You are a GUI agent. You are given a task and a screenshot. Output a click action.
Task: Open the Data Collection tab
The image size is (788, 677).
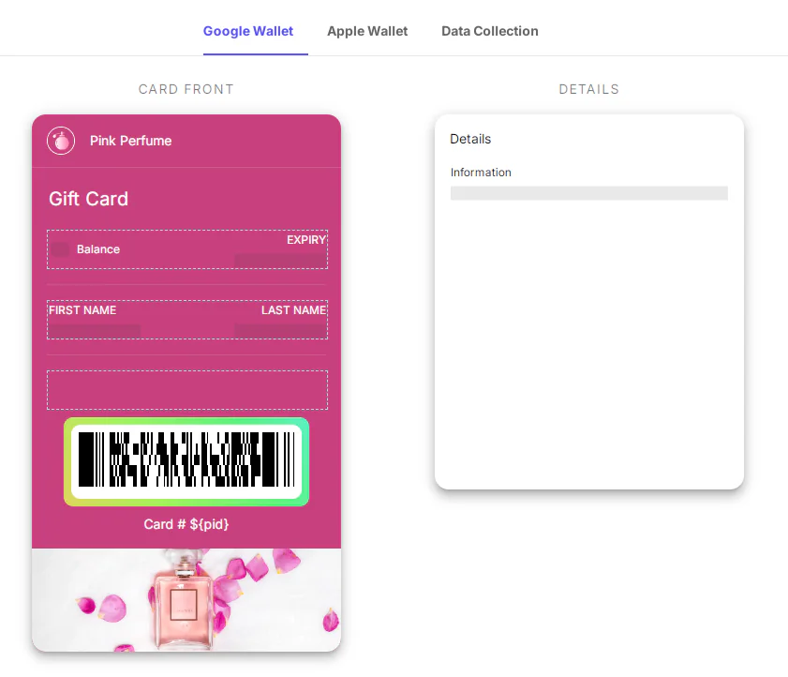pyautogui.click(x=489, y=31)
